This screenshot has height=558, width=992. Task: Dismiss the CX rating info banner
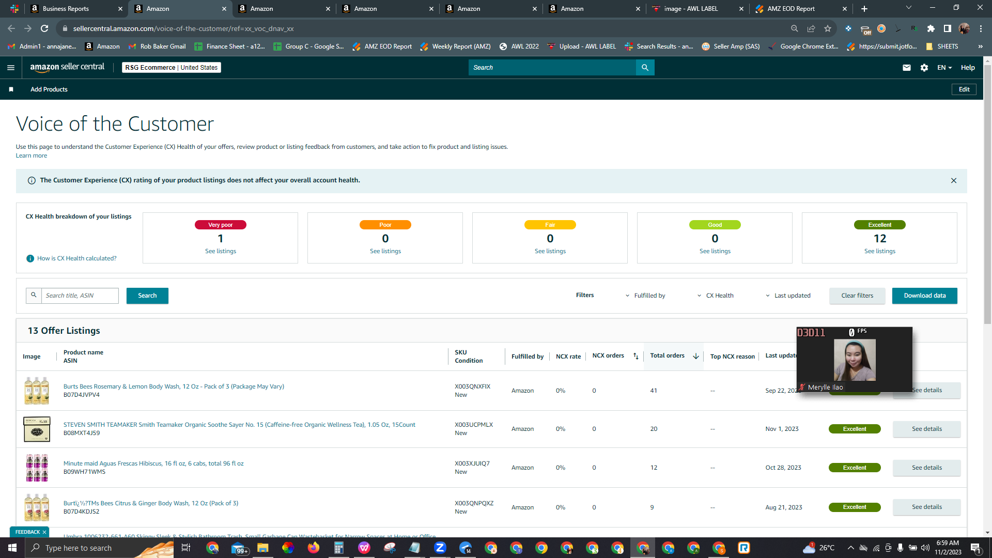click(x=954, y=180)
